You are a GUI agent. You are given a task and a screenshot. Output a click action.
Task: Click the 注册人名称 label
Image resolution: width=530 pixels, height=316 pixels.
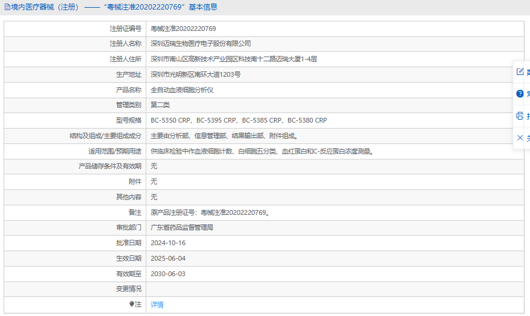click(x=126, y=43)
